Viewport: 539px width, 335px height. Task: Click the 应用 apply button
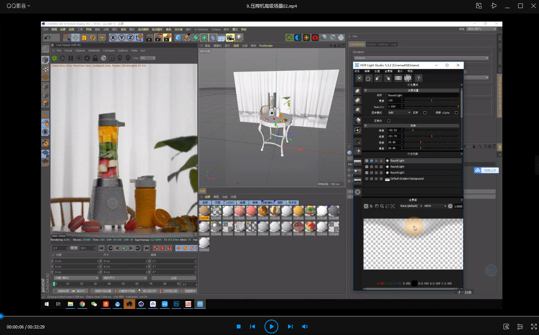pos(174,278)
